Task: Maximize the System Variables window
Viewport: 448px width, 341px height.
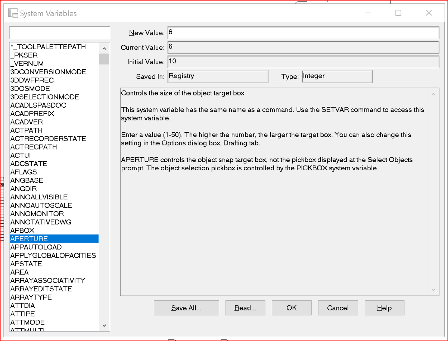Action: click(398, 13)
